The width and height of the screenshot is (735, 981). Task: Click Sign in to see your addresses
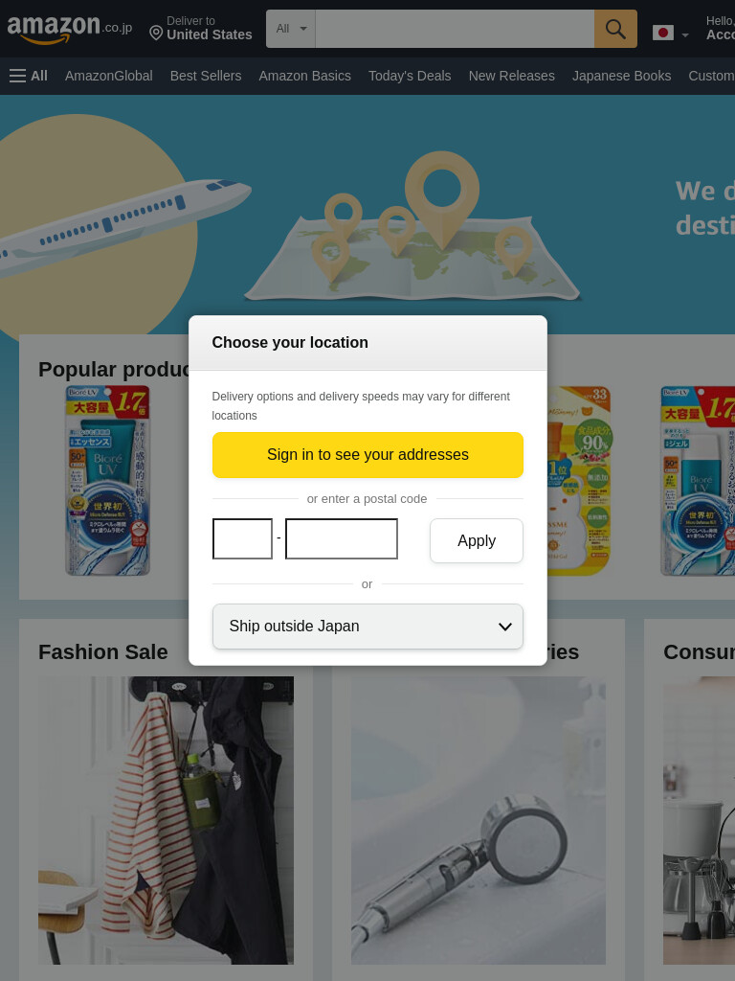tap(367, 455)
